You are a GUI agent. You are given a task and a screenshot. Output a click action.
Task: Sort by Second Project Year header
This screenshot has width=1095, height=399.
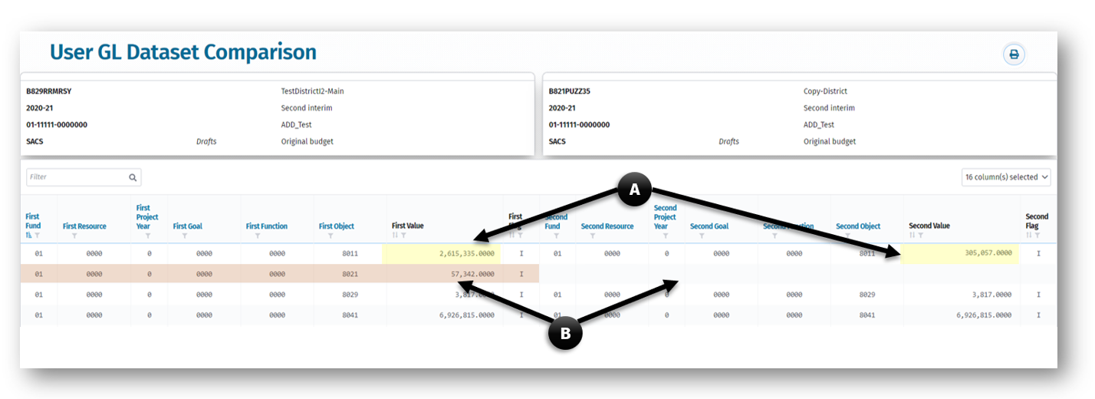point(665,216)
